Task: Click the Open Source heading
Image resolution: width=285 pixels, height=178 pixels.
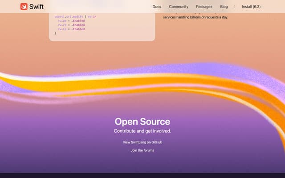Action: point(142,121)
